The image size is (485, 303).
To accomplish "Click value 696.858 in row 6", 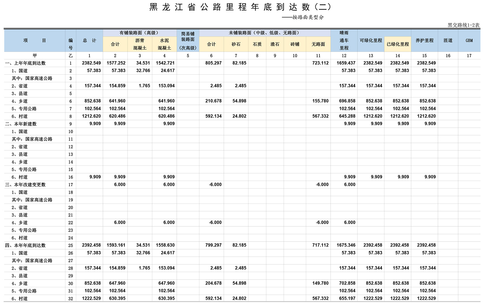I will 347,101.
